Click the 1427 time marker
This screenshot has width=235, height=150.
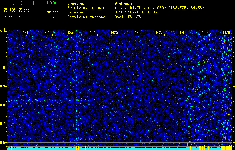(159, 33)
